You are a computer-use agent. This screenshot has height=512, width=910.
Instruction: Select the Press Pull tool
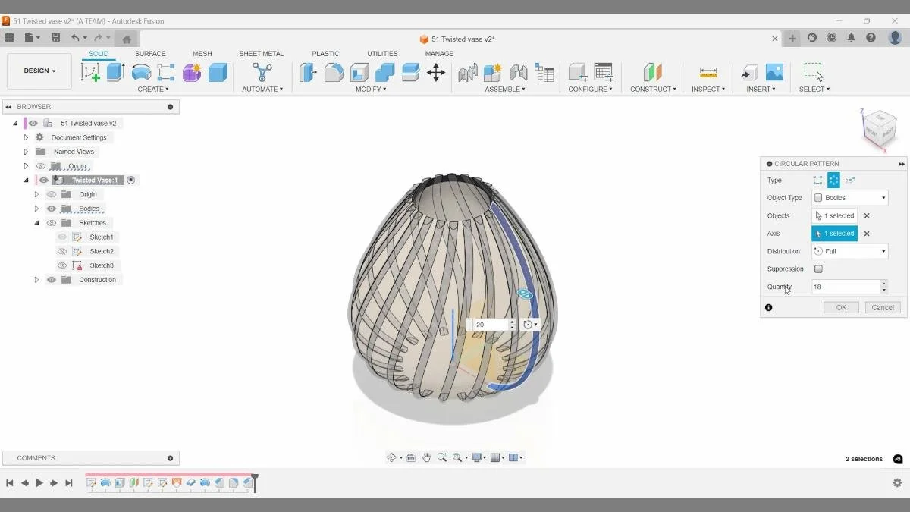[308, 72]
